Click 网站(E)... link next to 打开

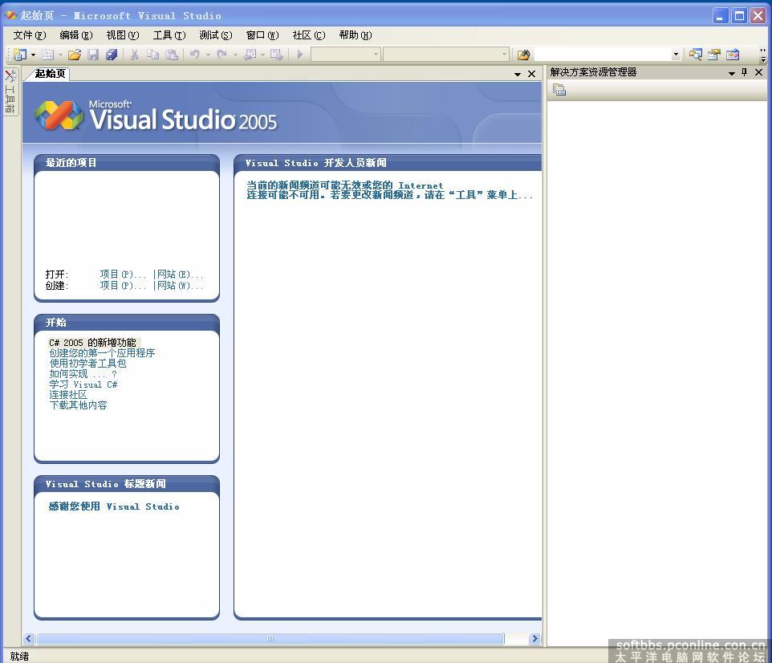181,275
